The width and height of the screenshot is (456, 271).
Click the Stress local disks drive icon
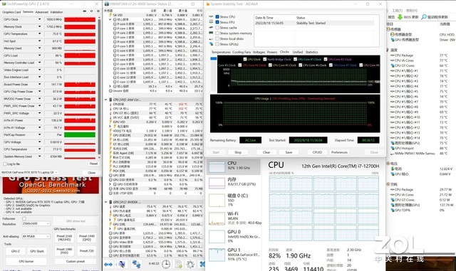tap(211, 38)
